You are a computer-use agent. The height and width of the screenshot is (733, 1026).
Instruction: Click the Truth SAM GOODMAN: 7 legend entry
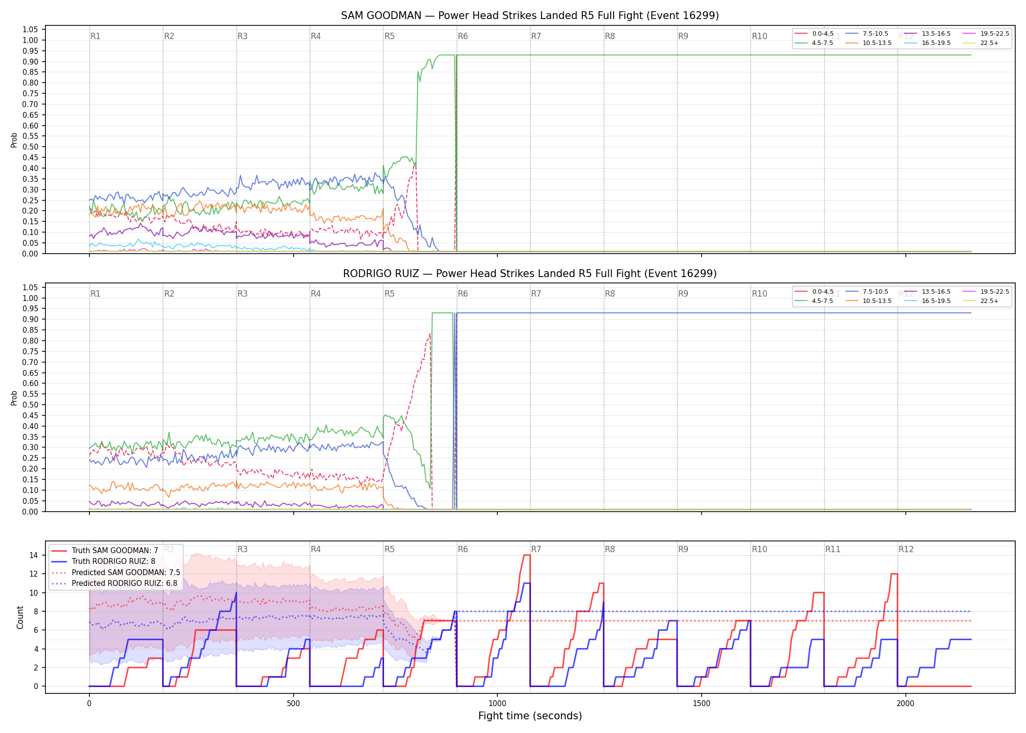(105, 550)
